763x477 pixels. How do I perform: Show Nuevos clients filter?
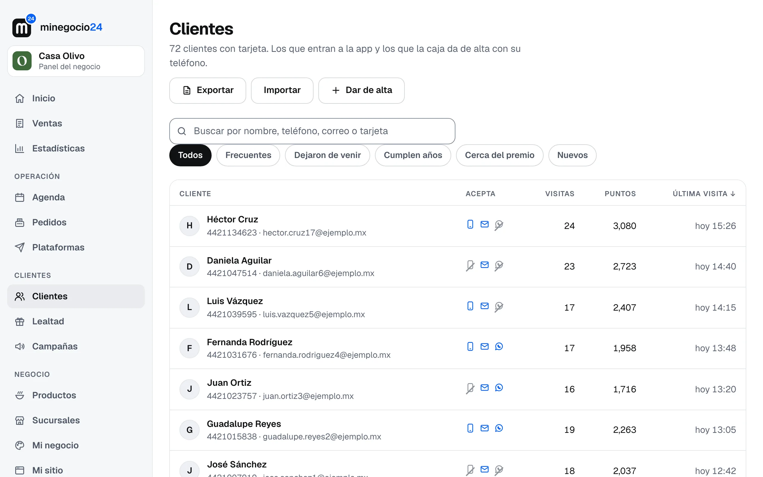click(x=572, y=155)
